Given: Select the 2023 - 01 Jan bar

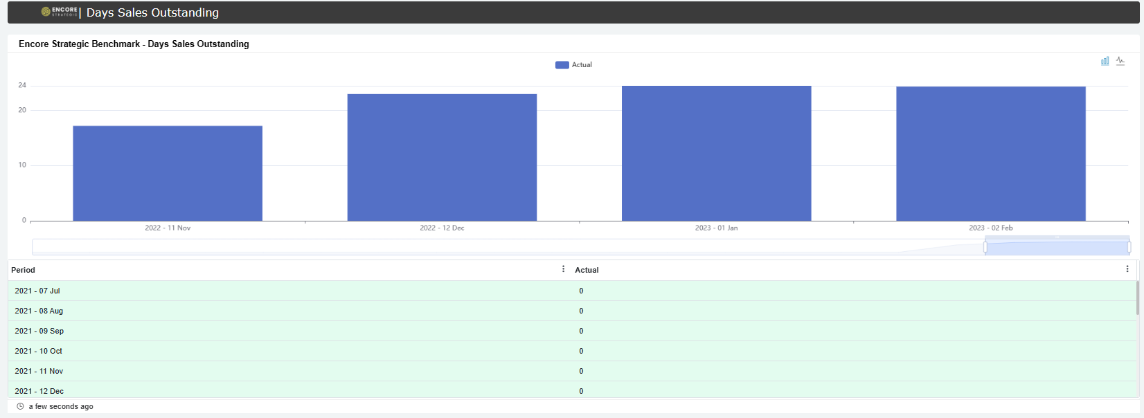Looking at the screenshot, I should point(716,154).
